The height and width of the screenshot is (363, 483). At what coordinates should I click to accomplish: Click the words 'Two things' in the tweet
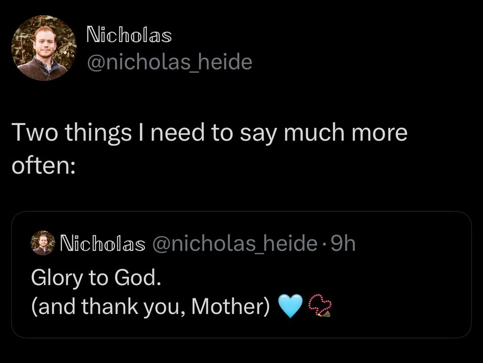click(72, 133)
